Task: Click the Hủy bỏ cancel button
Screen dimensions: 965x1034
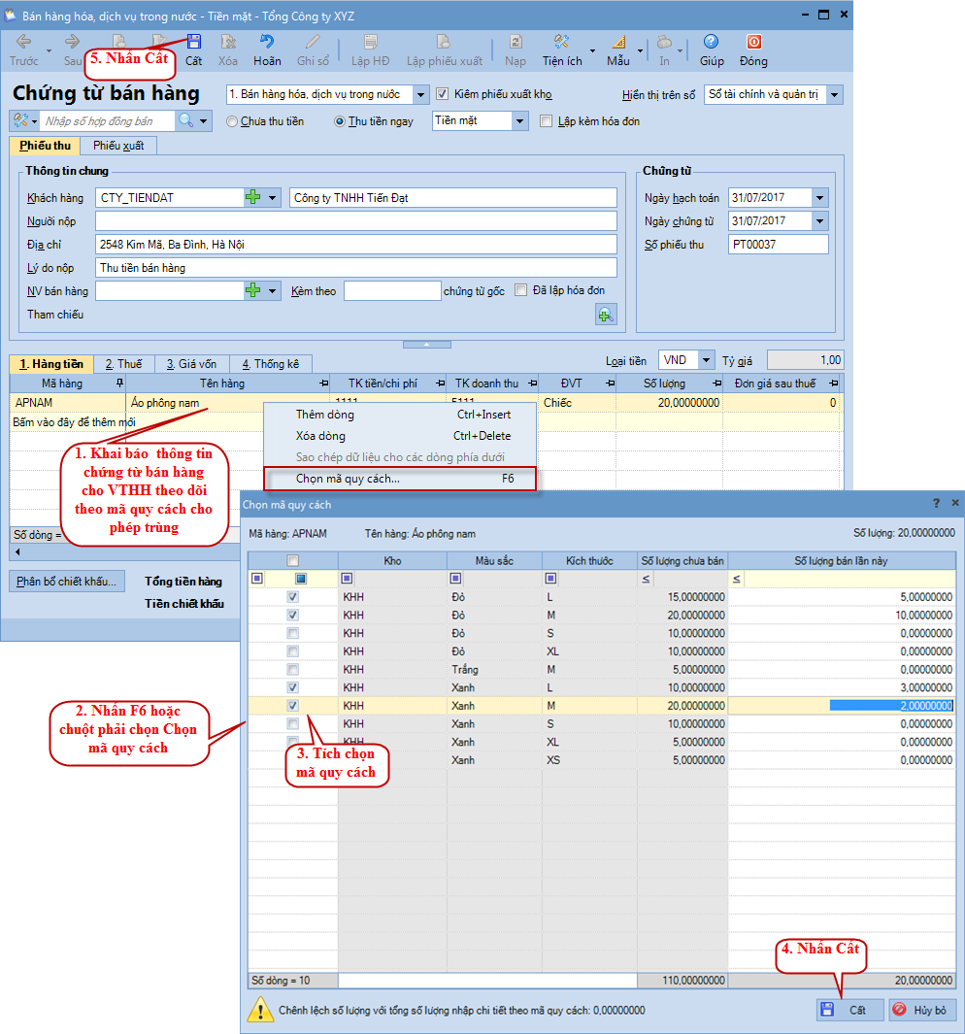Action: pyautogui.click(x=923, y=1010)
